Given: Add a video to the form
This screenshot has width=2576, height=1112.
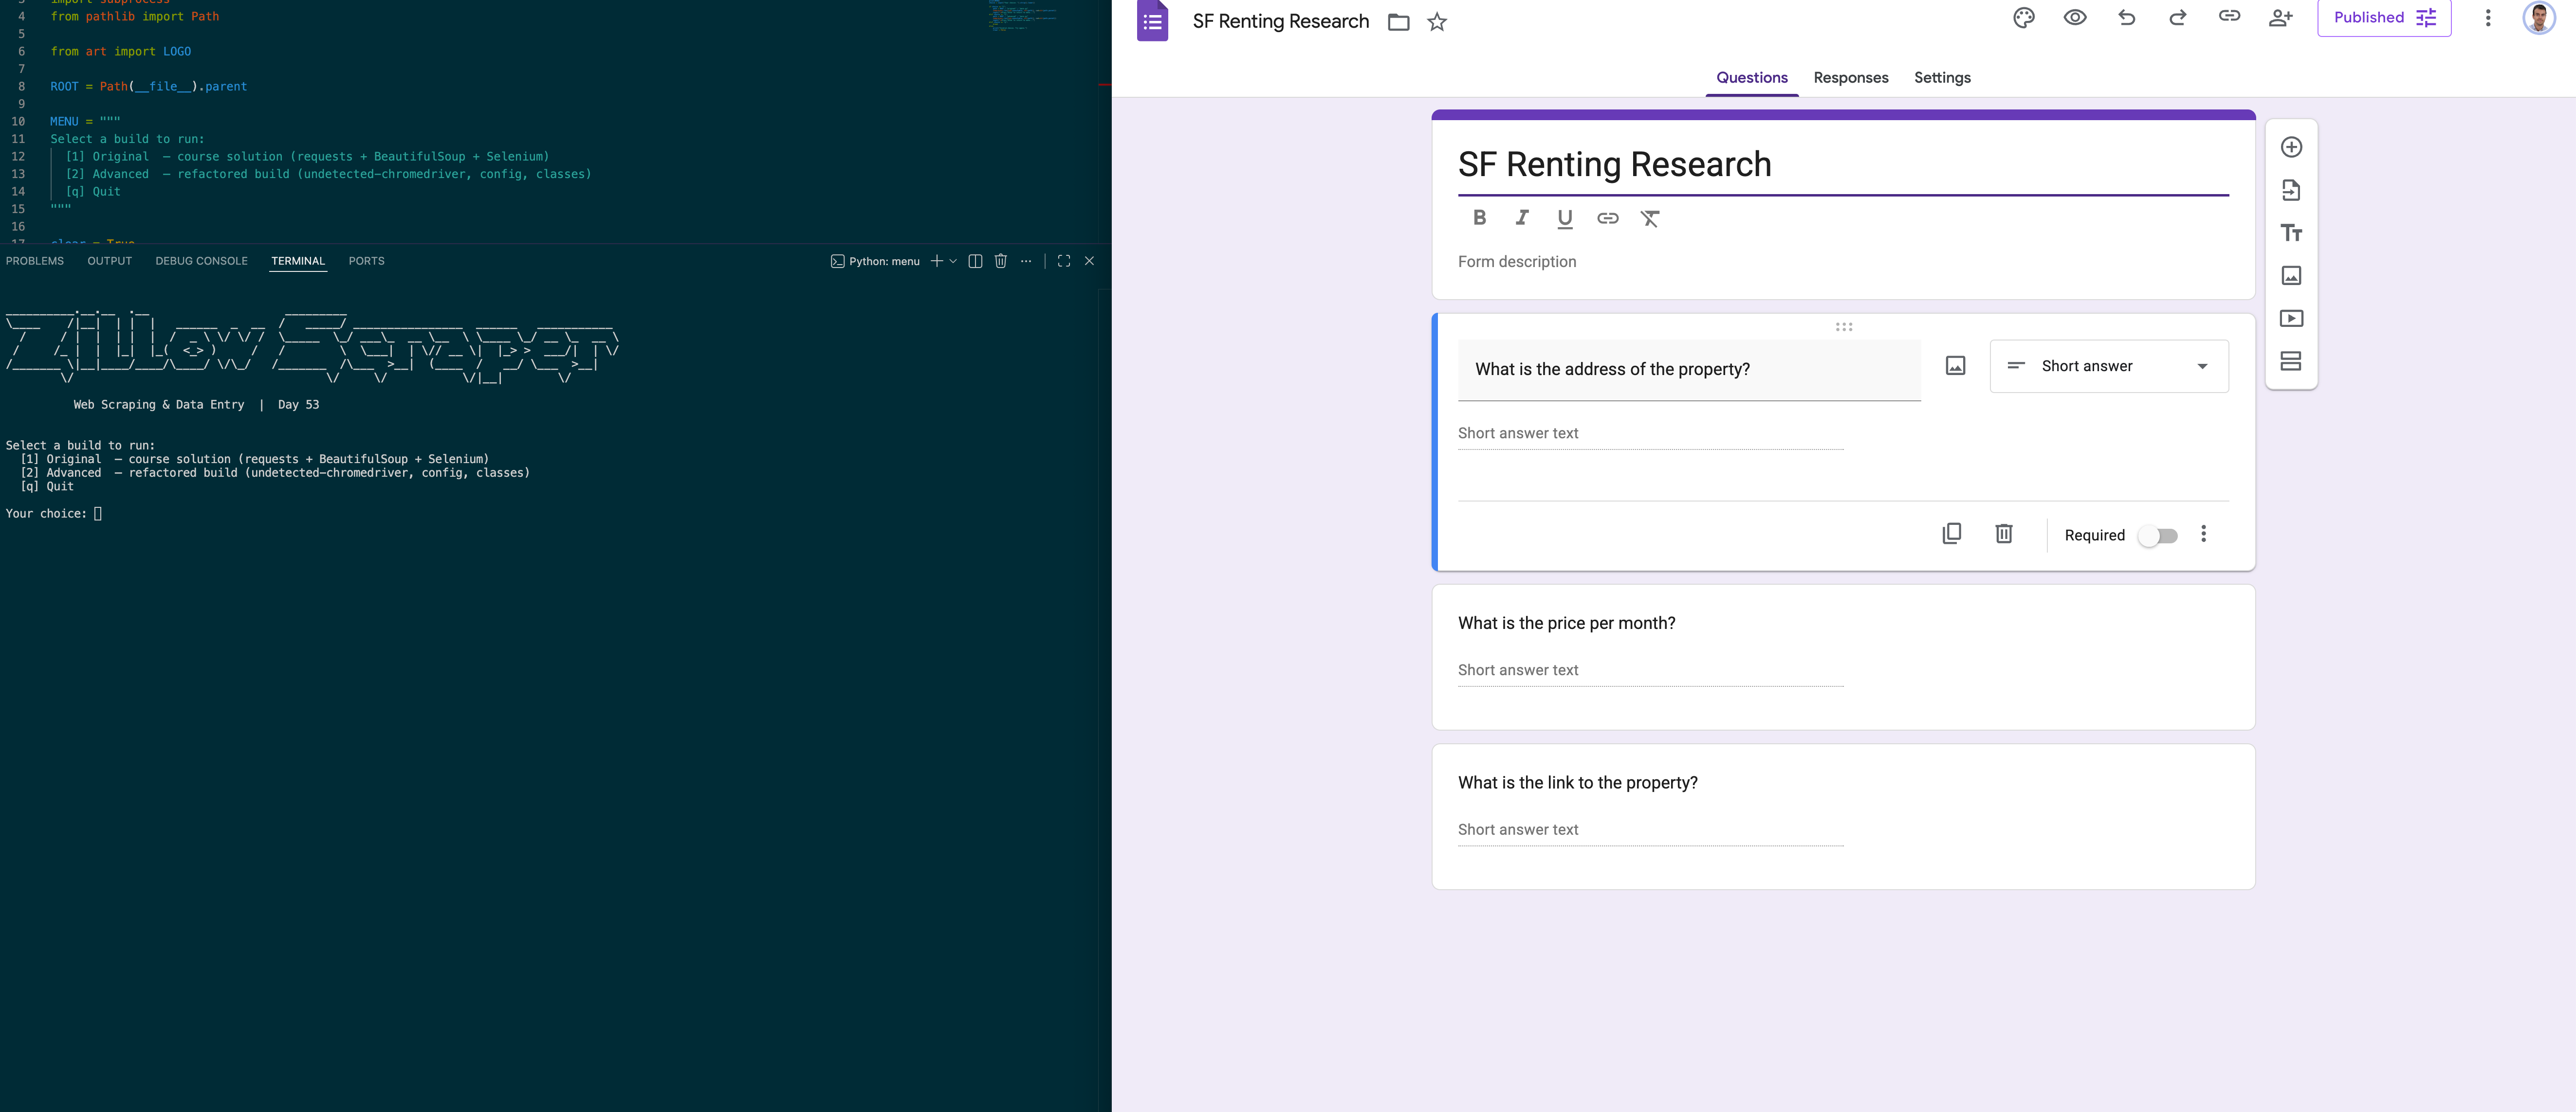Looking at the screenshot, I should [x=2291, y=319].
